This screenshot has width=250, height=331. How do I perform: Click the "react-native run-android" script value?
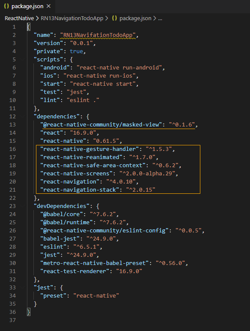119,68
